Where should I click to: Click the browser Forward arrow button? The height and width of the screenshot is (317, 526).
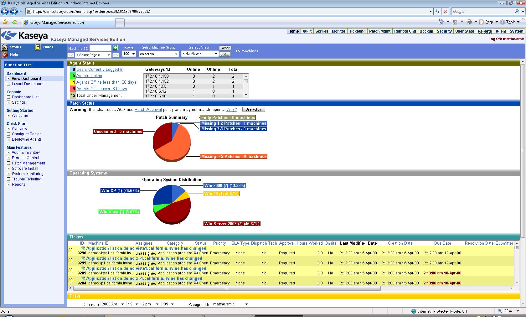tap(14, 12)
